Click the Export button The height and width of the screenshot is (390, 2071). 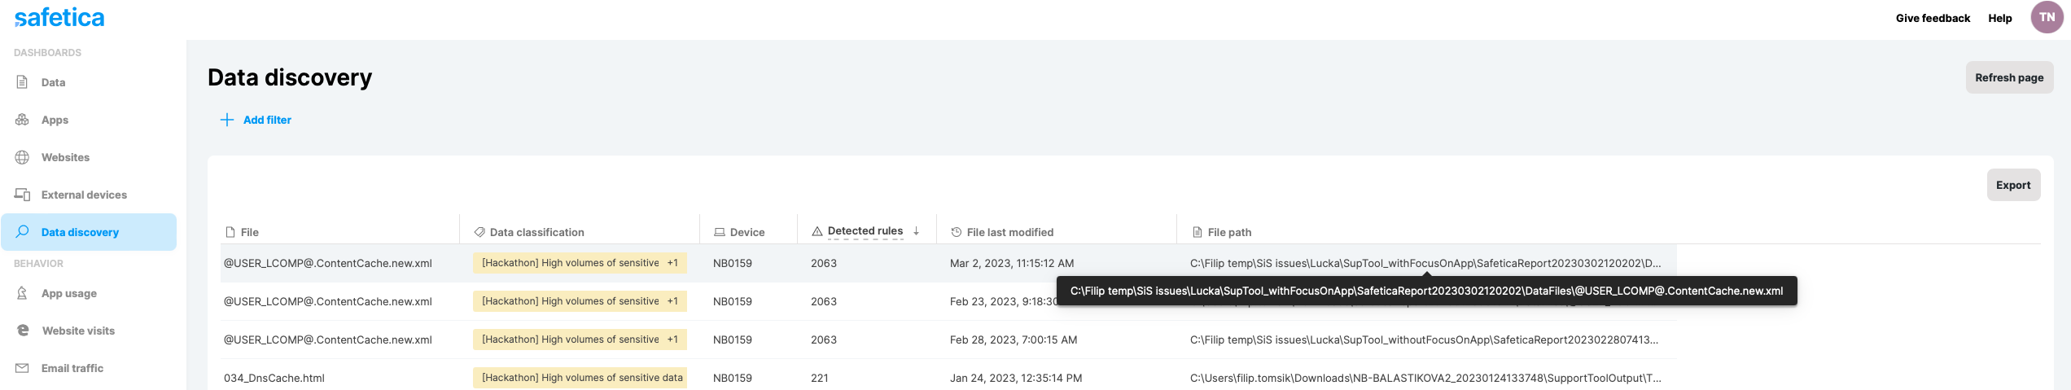coord(2013,185)
